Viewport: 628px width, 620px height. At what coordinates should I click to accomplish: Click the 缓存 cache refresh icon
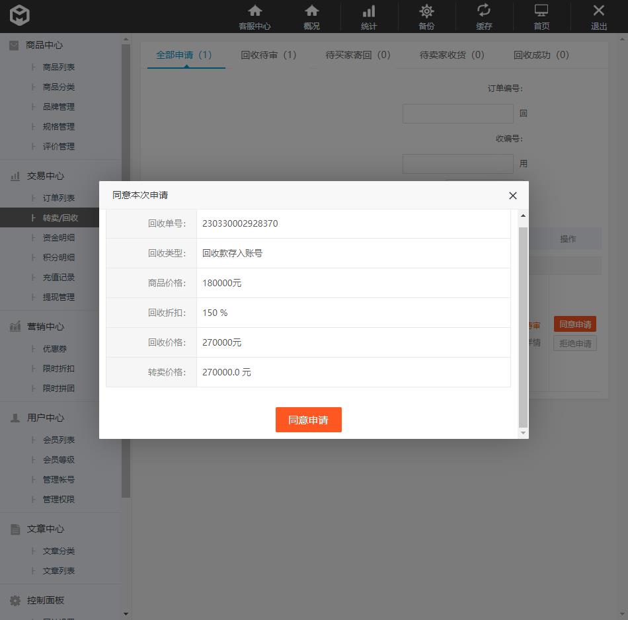pos(484,11)
